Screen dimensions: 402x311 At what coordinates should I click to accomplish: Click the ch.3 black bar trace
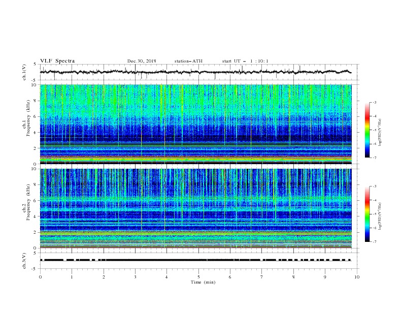coord(195,260)
